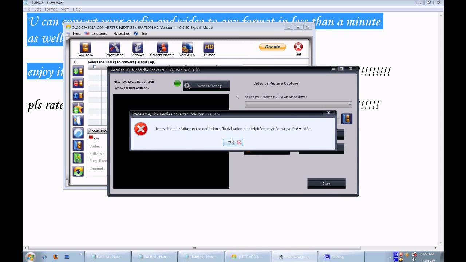Close the error dialog with its X
Screen dimensions: 466x262
pos(328,113)
